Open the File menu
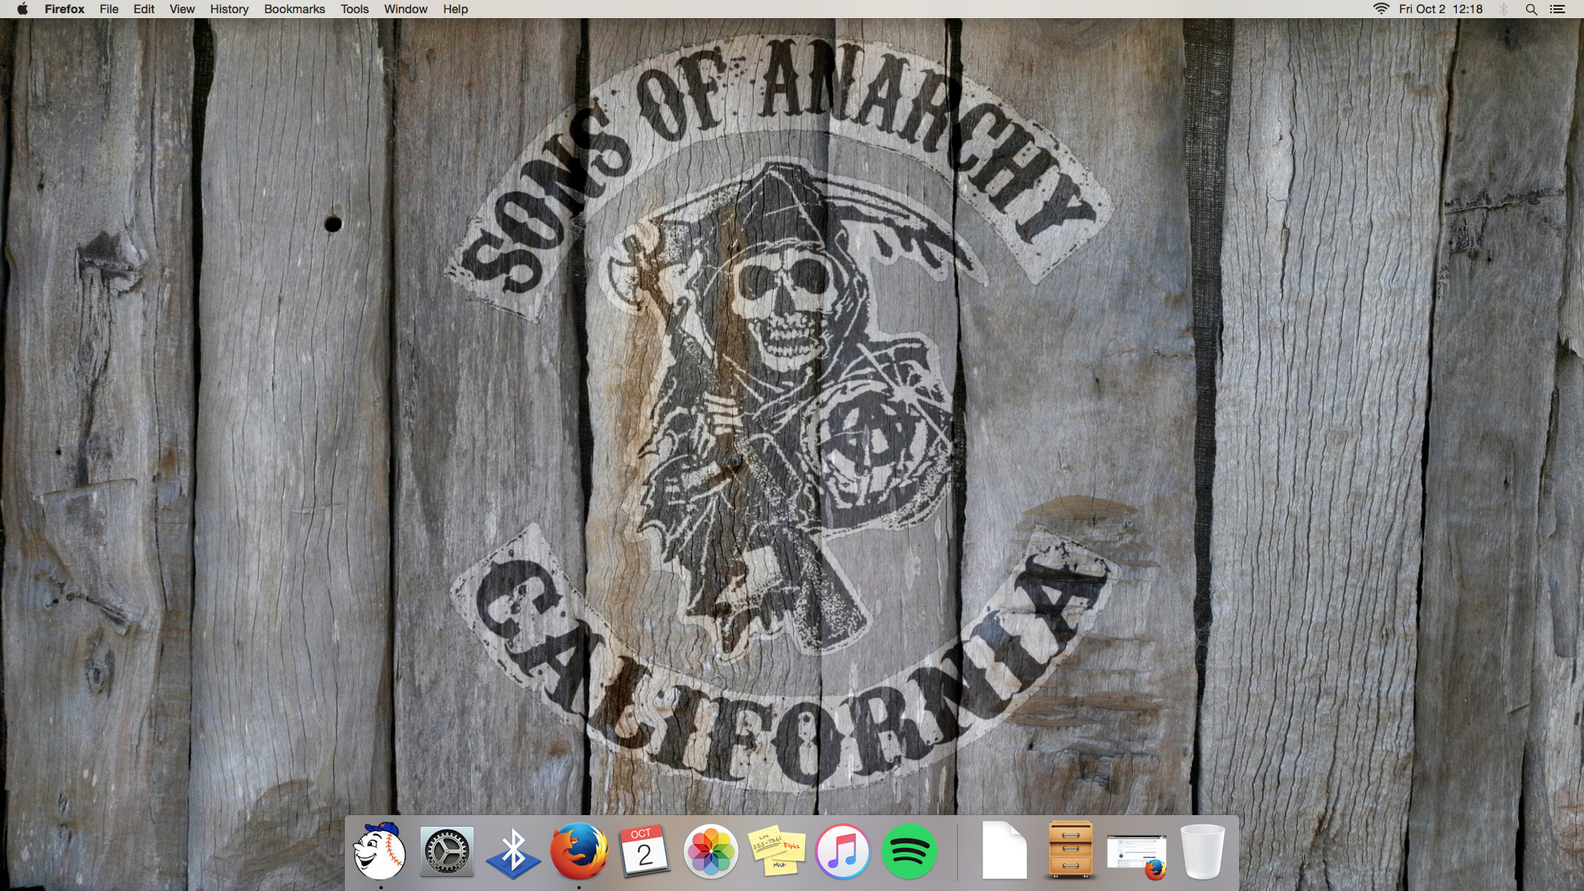This screenshot has height=891, width=1584. tap(109, 9)
